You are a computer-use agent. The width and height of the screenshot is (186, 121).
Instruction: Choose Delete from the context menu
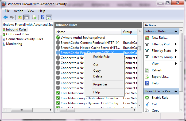pos(104,76)
